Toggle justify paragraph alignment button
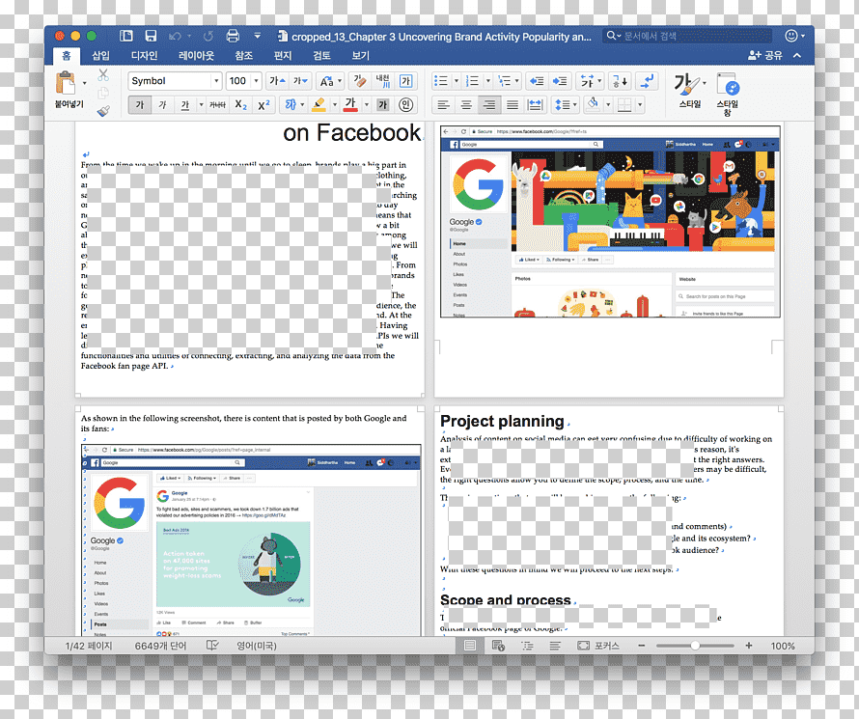Screen dimensions: 859x719 (513, 104)
